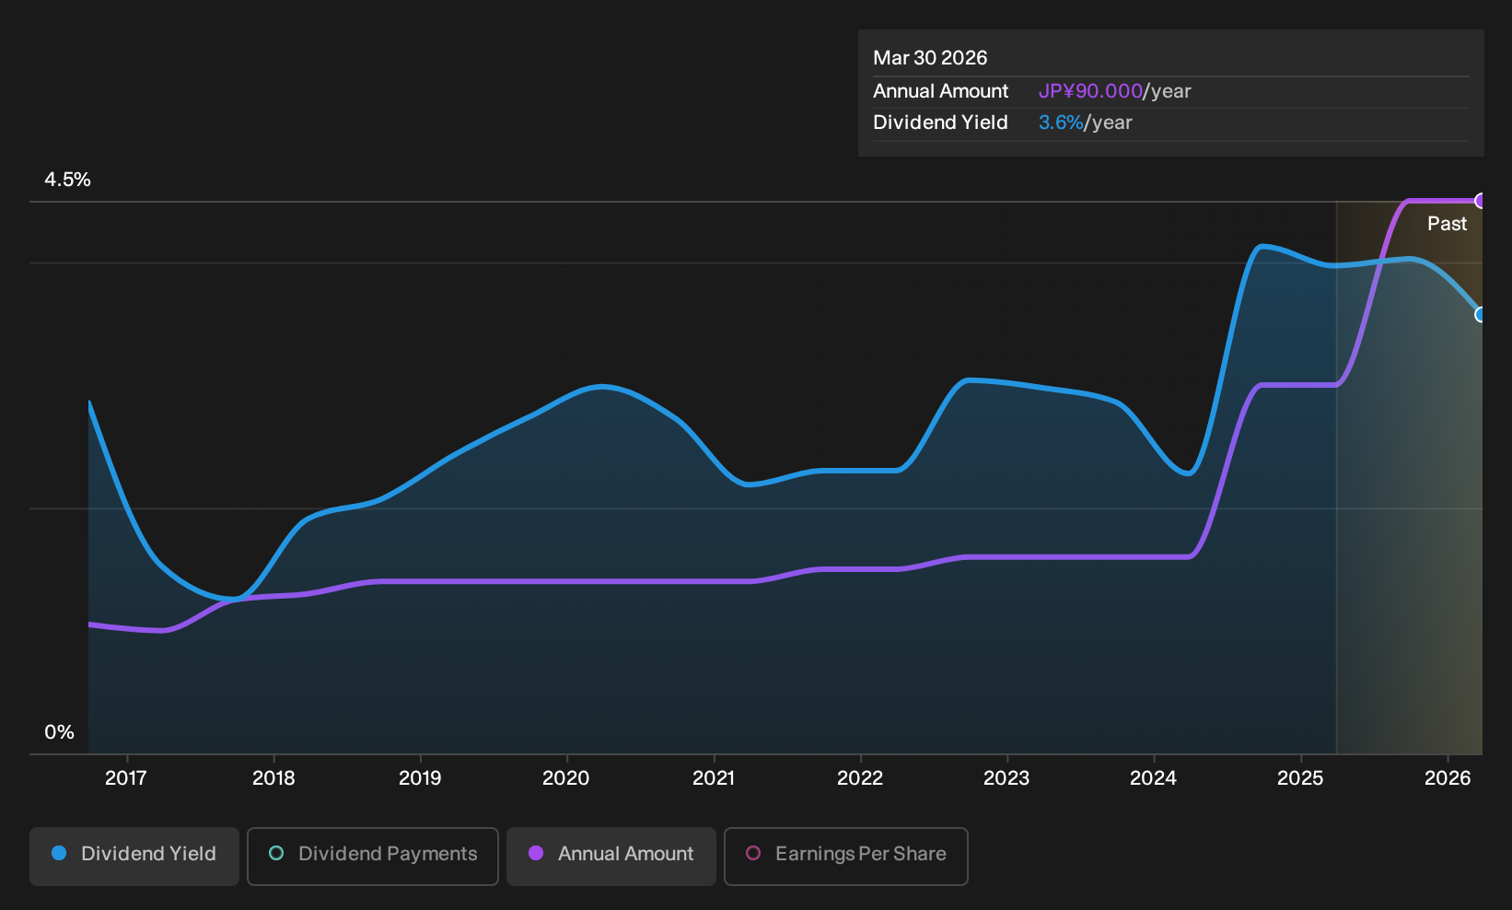Screen dimensions: 1512x910
Task: Click the 4.5% y-axis label
Action: 67,180
